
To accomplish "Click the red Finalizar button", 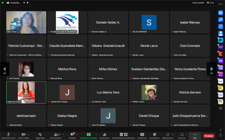I will [209, 136].
